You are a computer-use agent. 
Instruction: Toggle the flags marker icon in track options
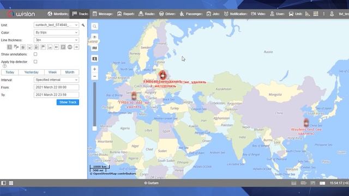tap(16, 47)
